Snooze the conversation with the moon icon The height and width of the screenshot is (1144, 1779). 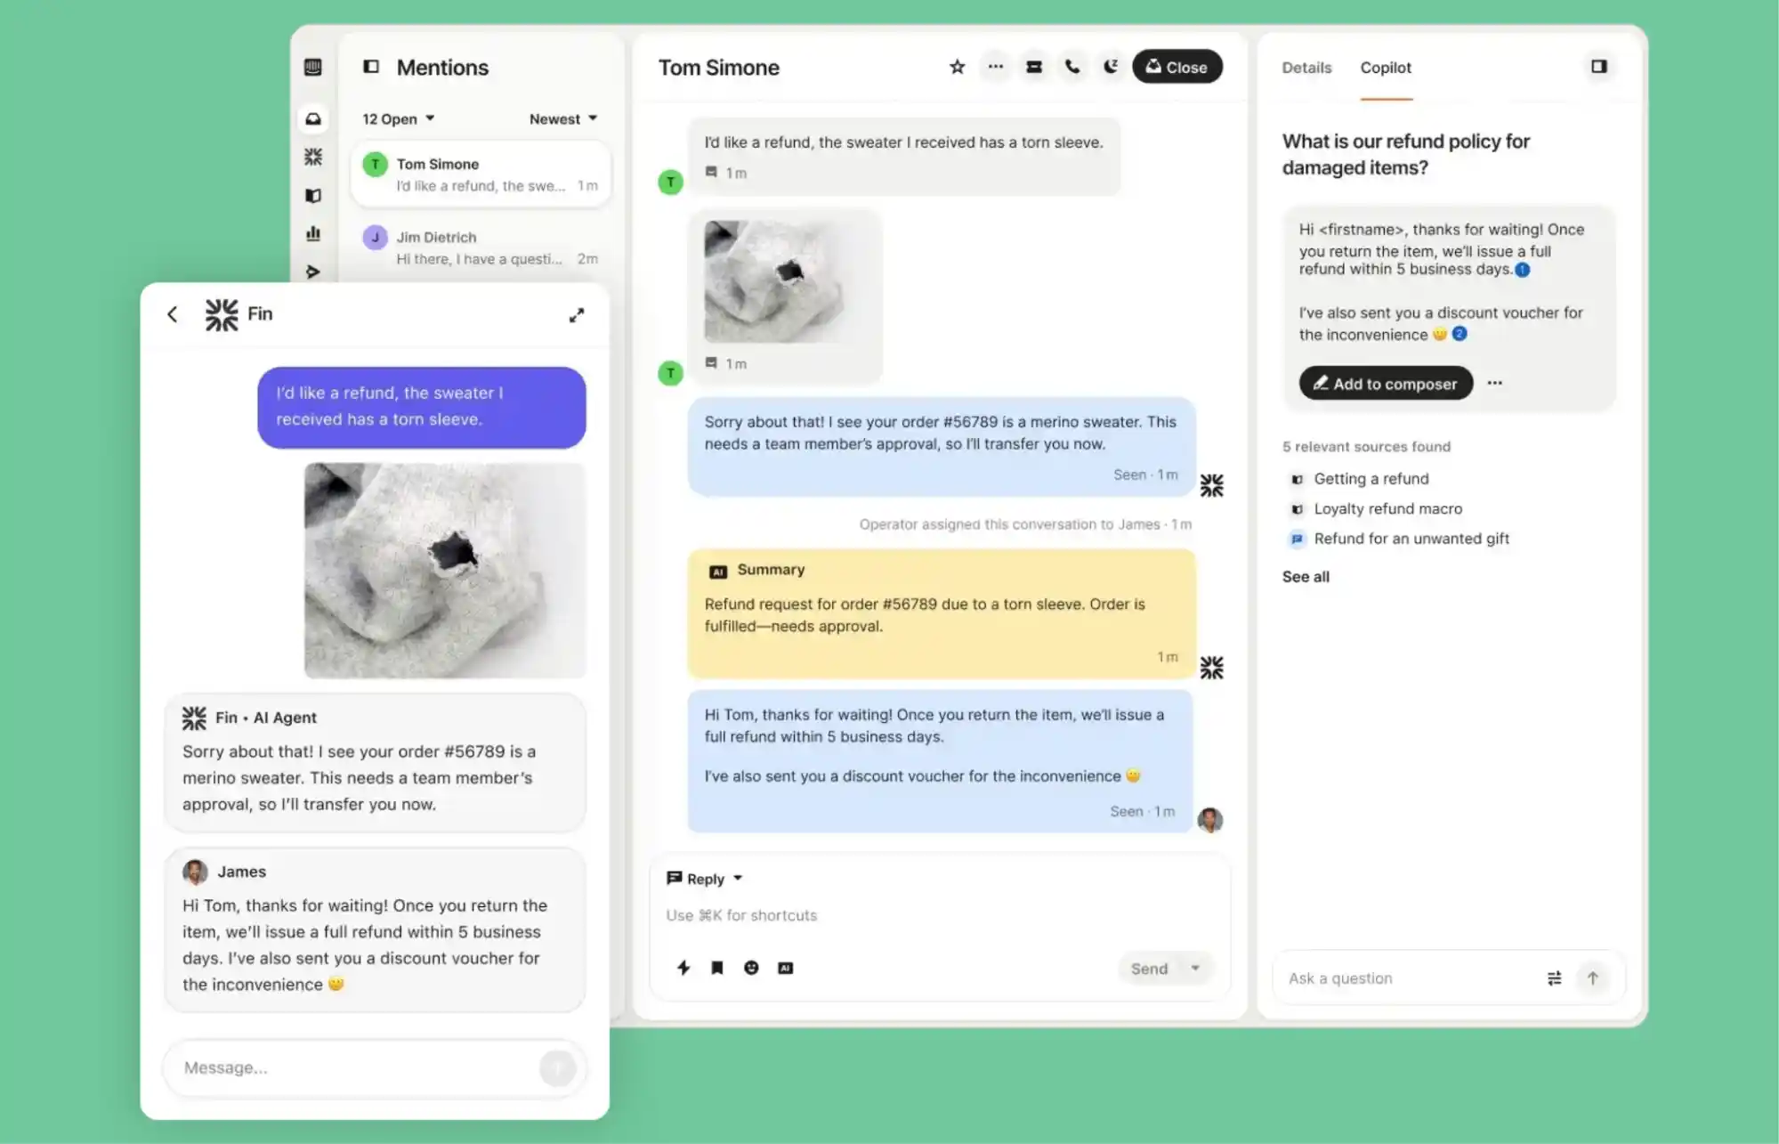[1111, 66]
